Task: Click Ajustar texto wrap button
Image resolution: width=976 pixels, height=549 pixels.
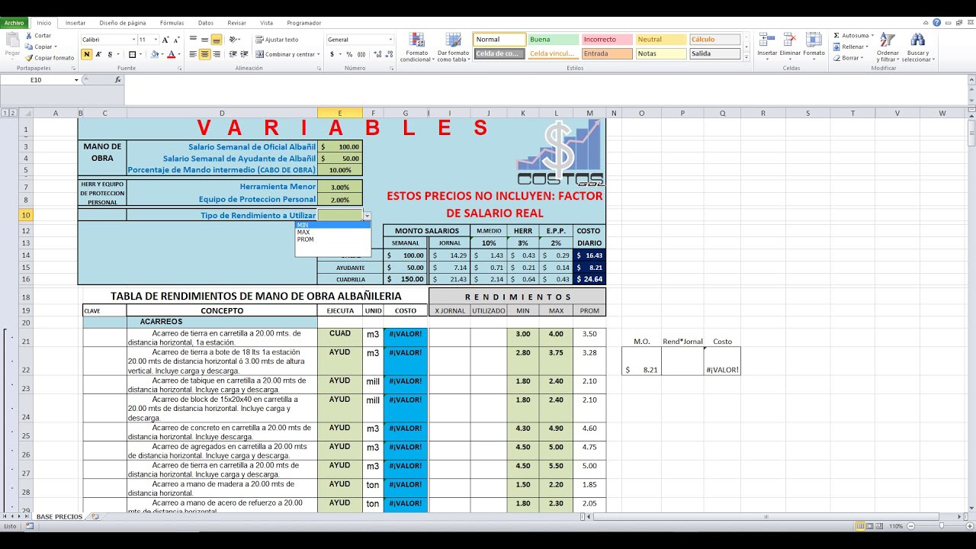Action: [278, 39]
